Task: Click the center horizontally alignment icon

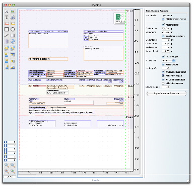Action: [7, 61]
